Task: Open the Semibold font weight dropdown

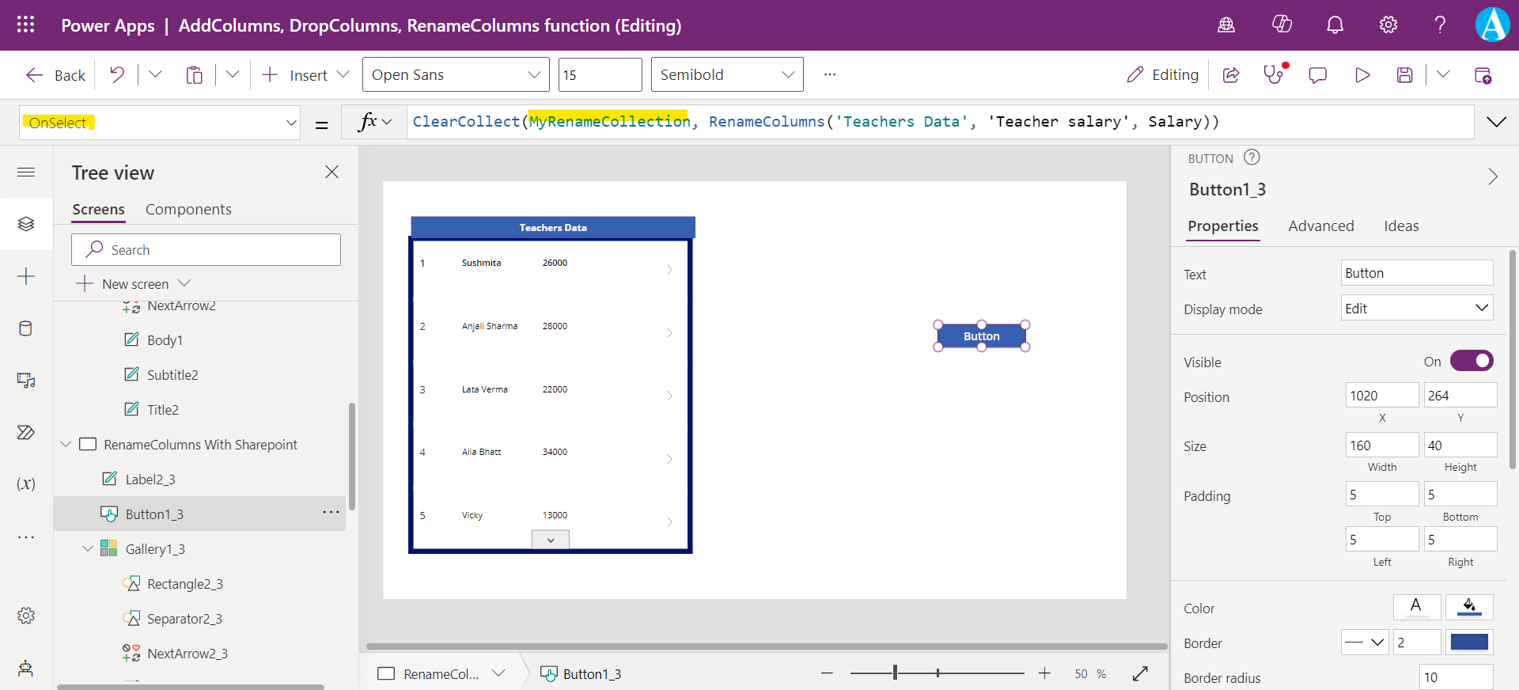Action: pyautogui.click(x=726, y=75)
